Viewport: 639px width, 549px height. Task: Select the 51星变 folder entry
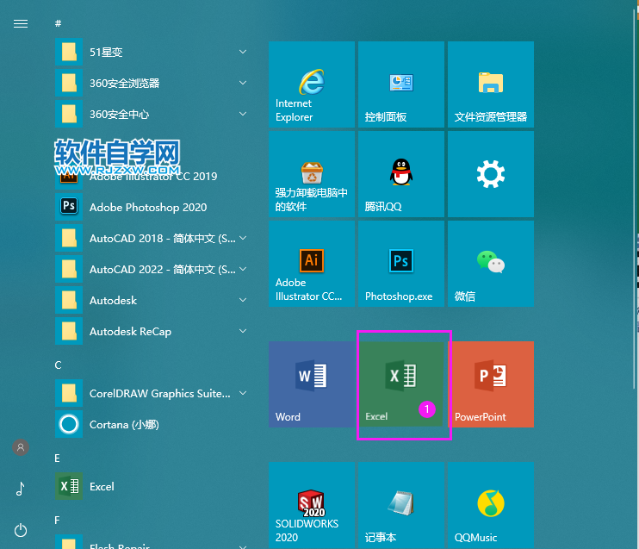[152, 52]
